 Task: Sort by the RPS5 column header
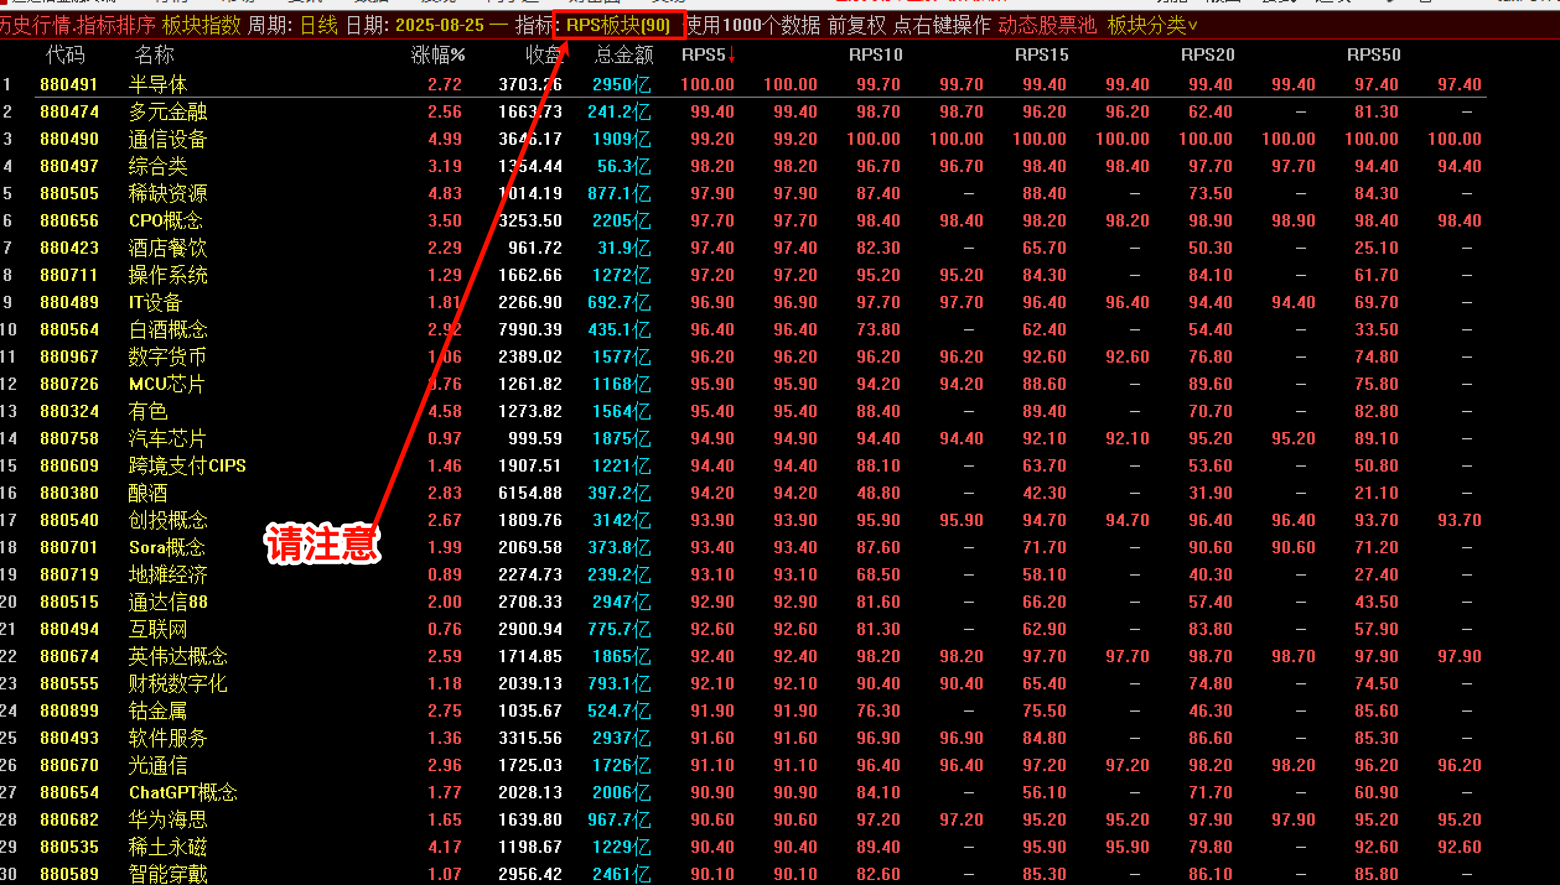point(703,55)
